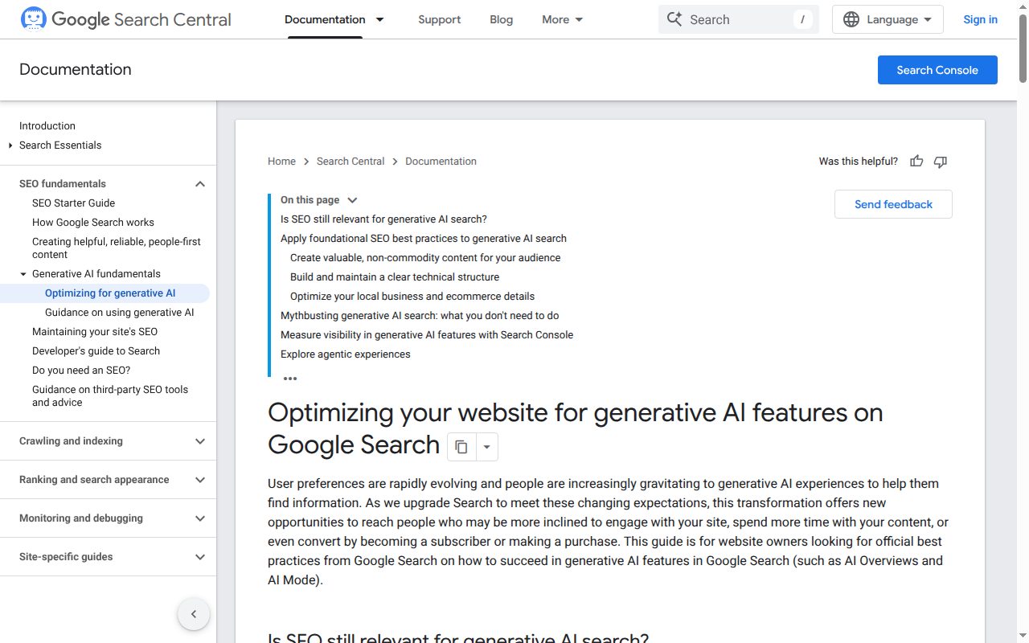Click the Search Console button

coord(937,70)
